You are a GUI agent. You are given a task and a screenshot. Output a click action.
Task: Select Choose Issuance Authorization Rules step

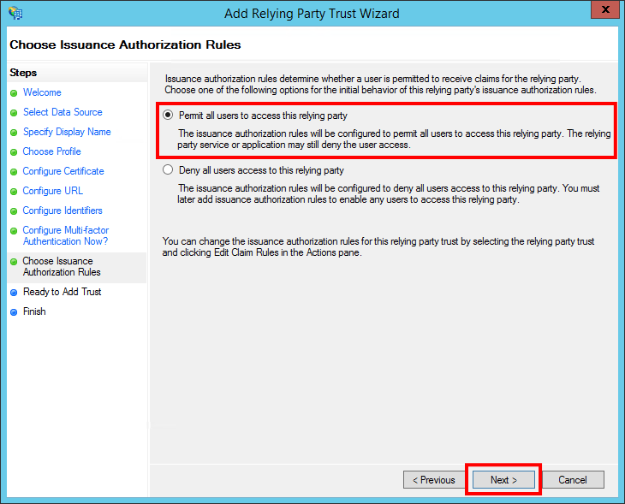point(62,266)
